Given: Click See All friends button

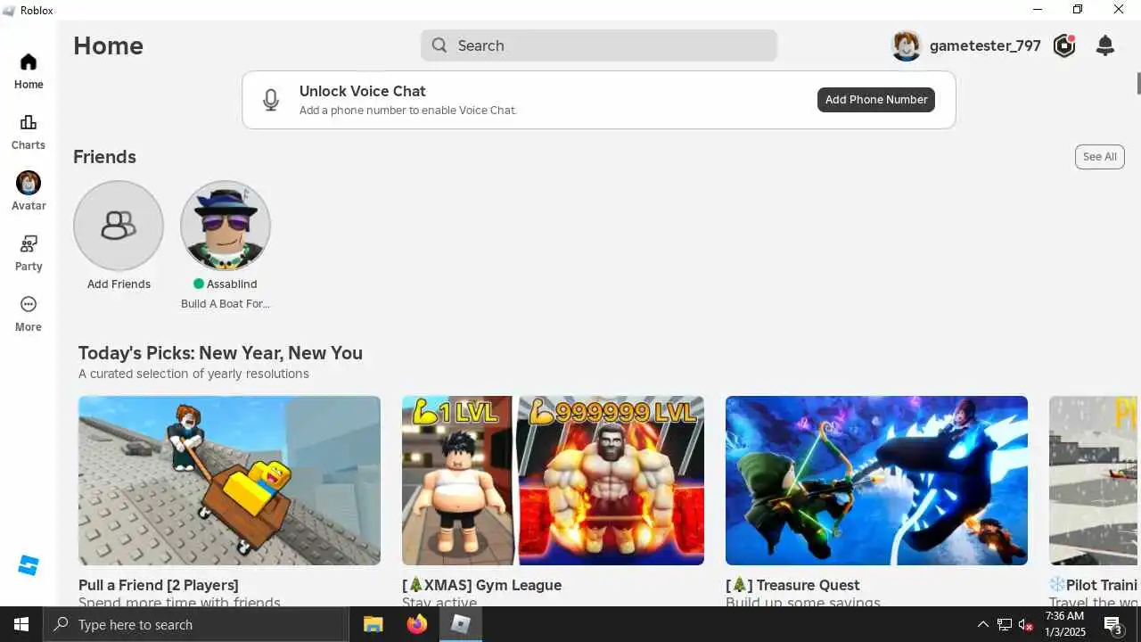Looking at the screenshot, I should coord(1099,157).
